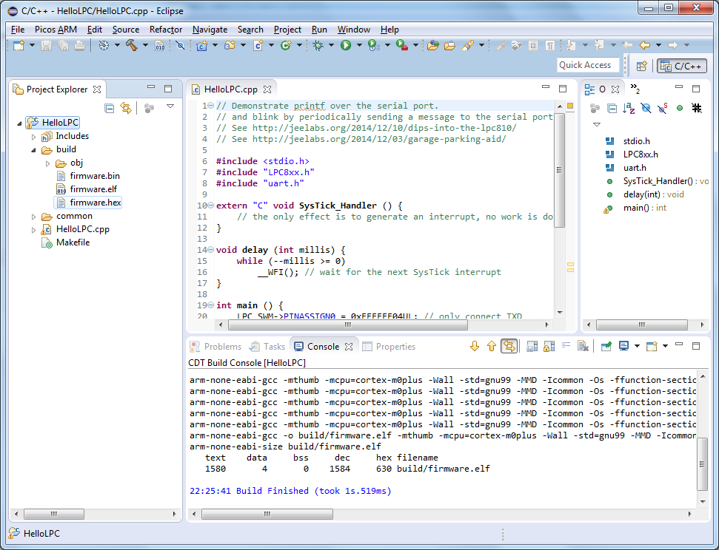Click the External Tools run icon

(402, 45)
